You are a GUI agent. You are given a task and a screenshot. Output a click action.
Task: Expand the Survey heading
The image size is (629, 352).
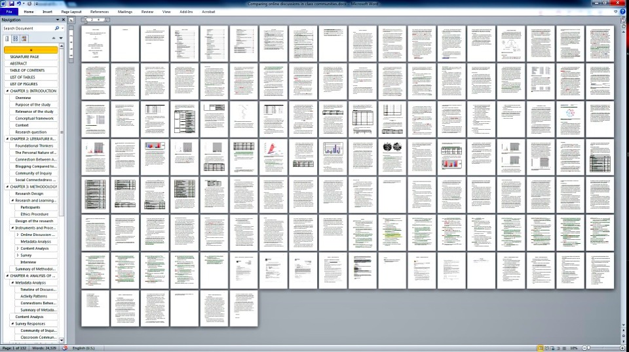click(18, 255)
